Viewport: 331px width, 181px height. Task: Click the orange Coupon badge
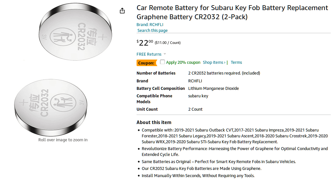(x=146, y=63)
